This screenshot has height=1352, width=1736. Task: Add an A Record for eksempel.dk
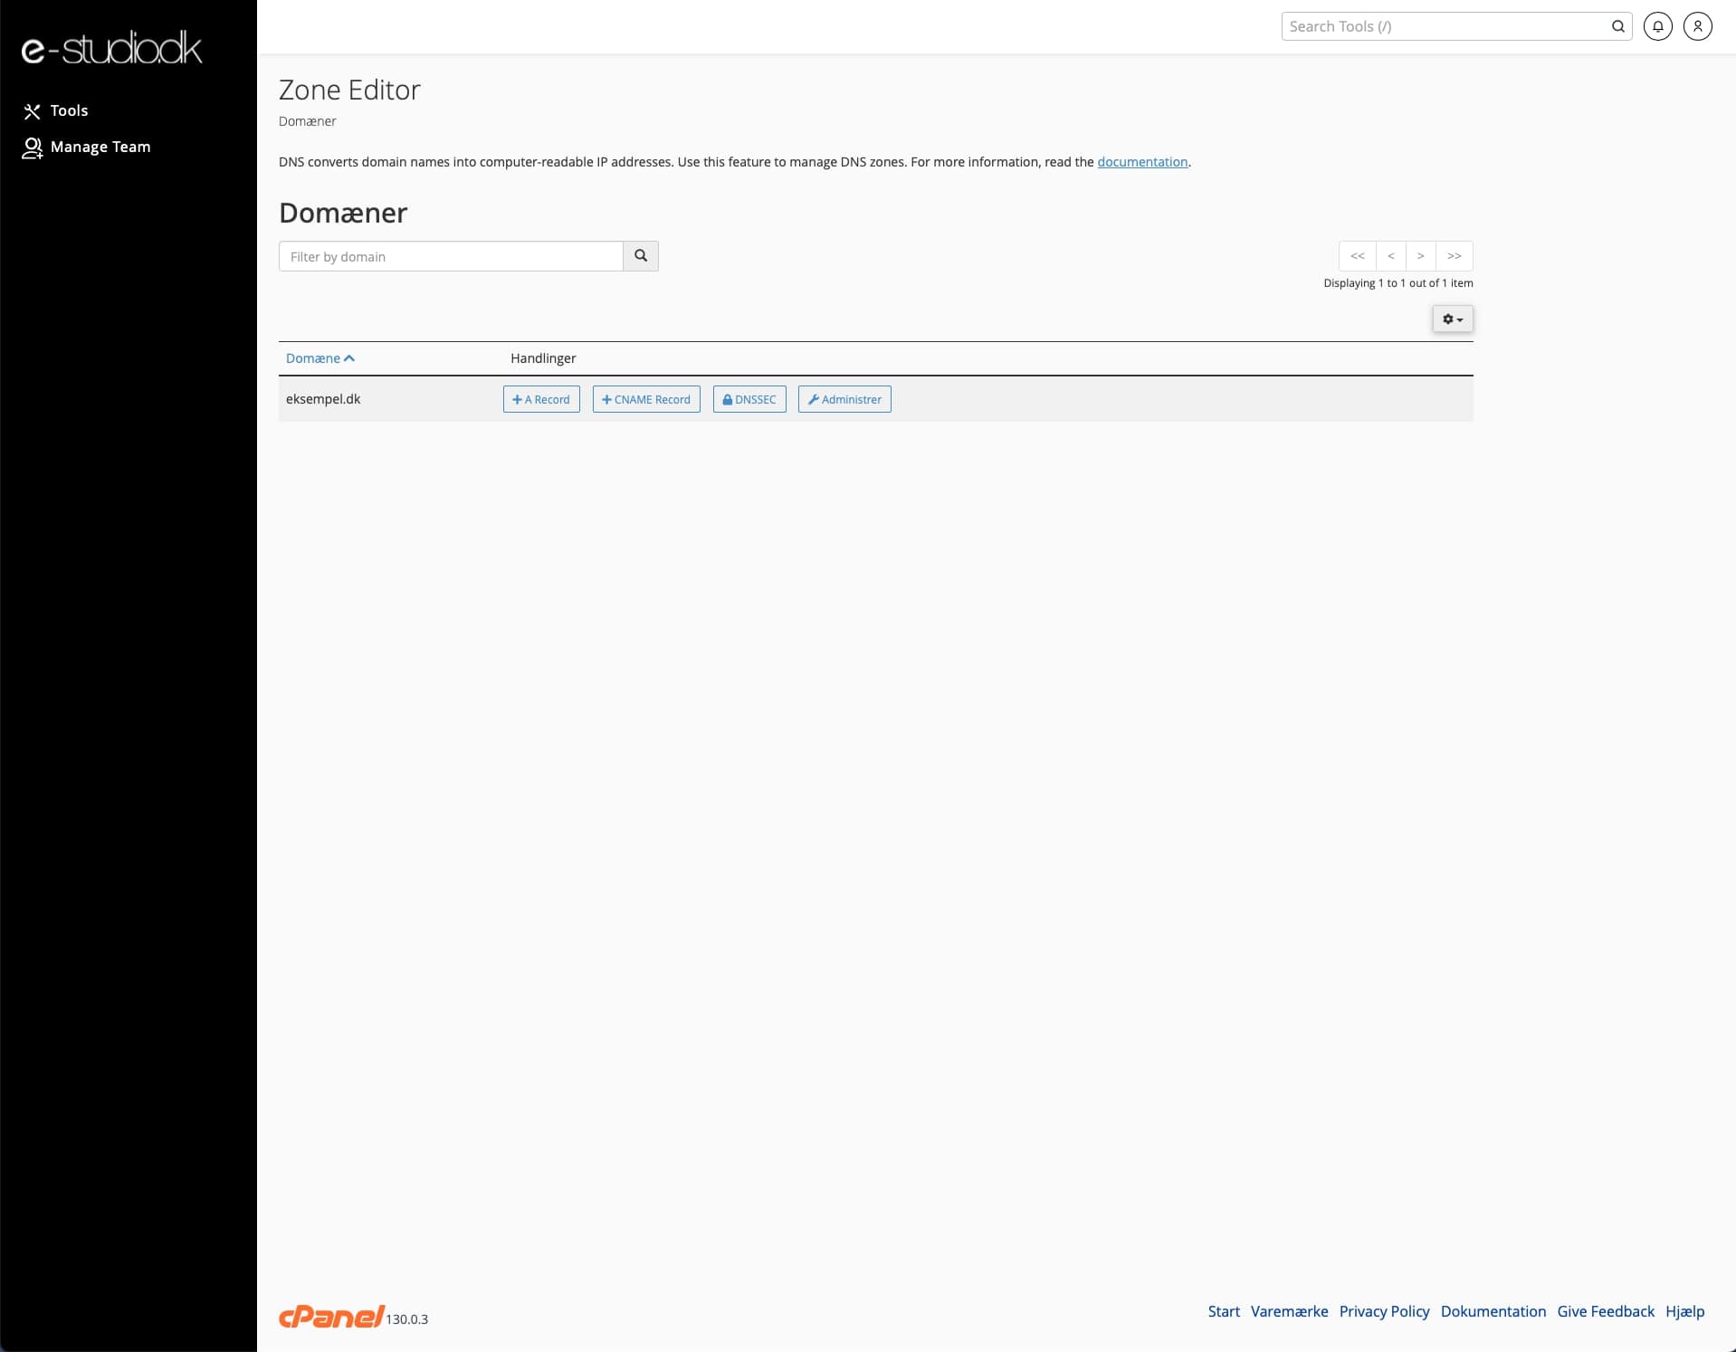tap(541, 399)
